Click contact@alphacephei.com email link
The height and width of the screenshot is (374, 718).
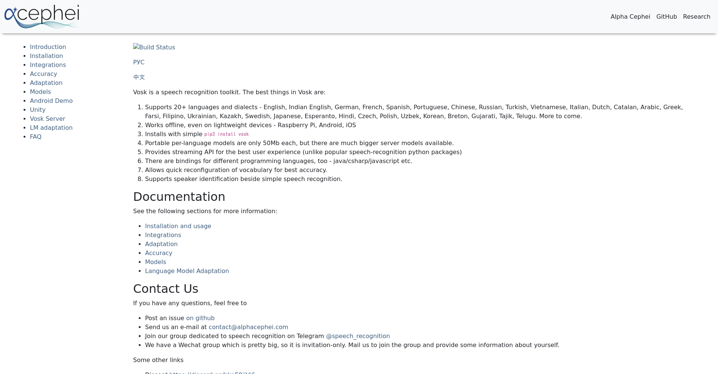click(x=248, y=327)
